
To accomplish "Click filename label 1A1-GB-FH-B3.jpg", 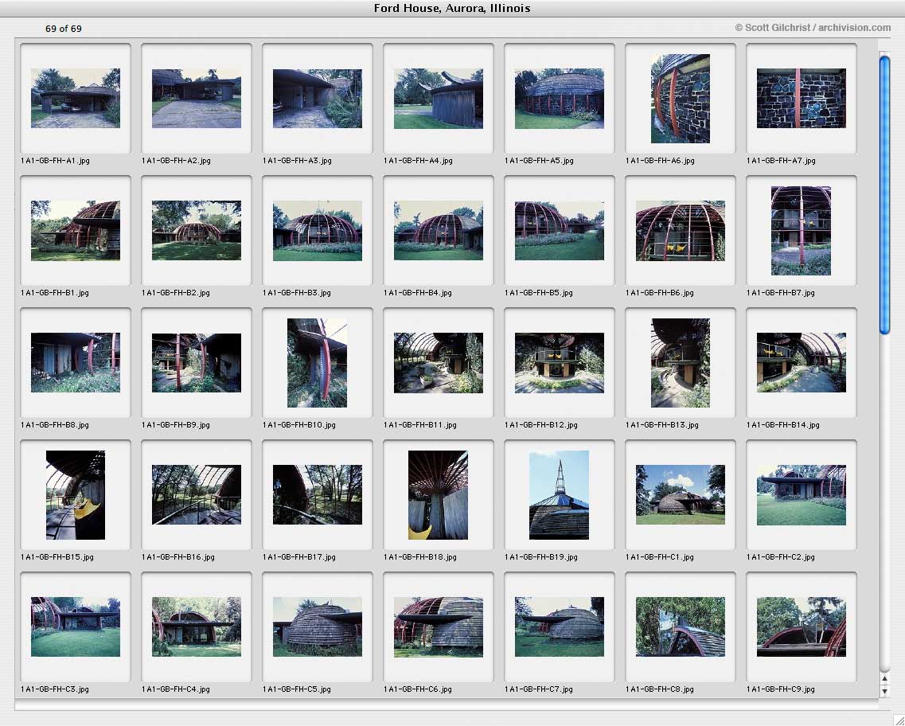I will click(297, 293).
